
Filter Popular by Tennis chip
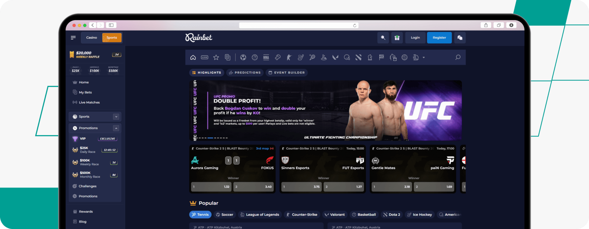tap(200, 215)
